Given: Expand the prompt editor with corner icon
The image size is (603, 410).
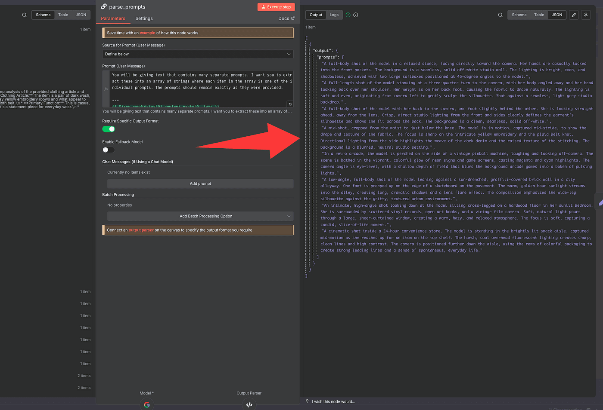Looking at the screenshot, I should [290, 104].
